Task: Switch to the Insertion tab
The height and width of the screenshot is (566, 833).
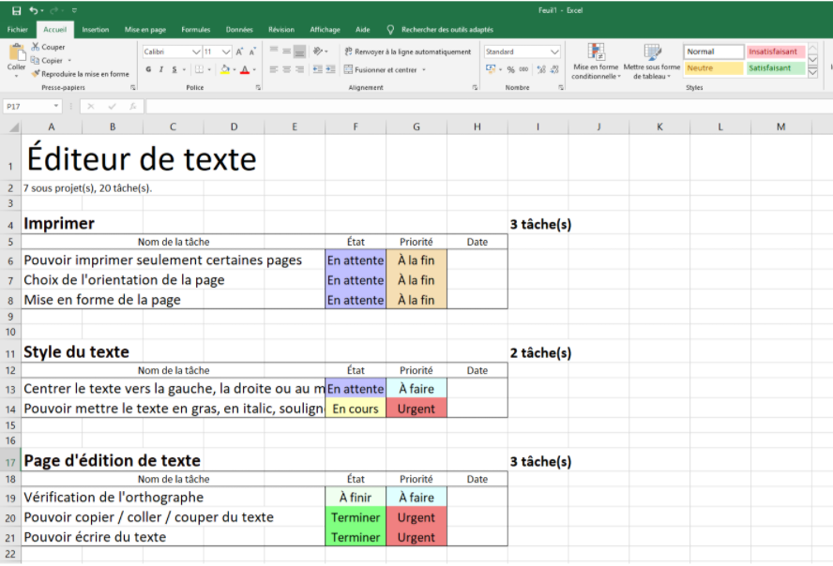Action: [x=95, y=30]
